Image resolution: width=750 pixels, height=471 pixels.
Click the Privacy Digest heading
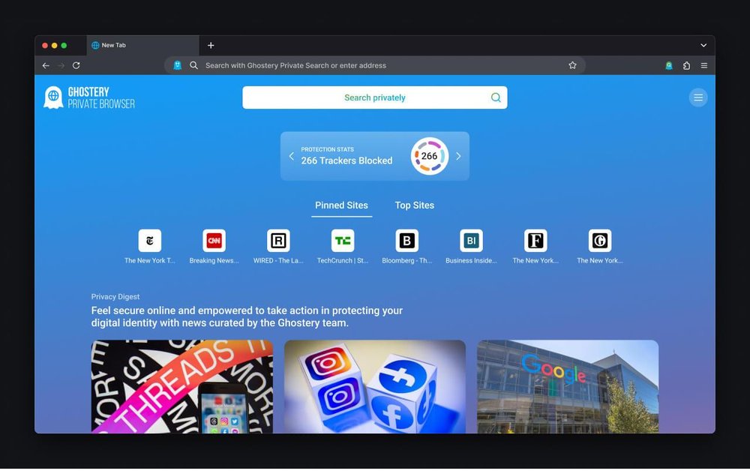(115, 296)
